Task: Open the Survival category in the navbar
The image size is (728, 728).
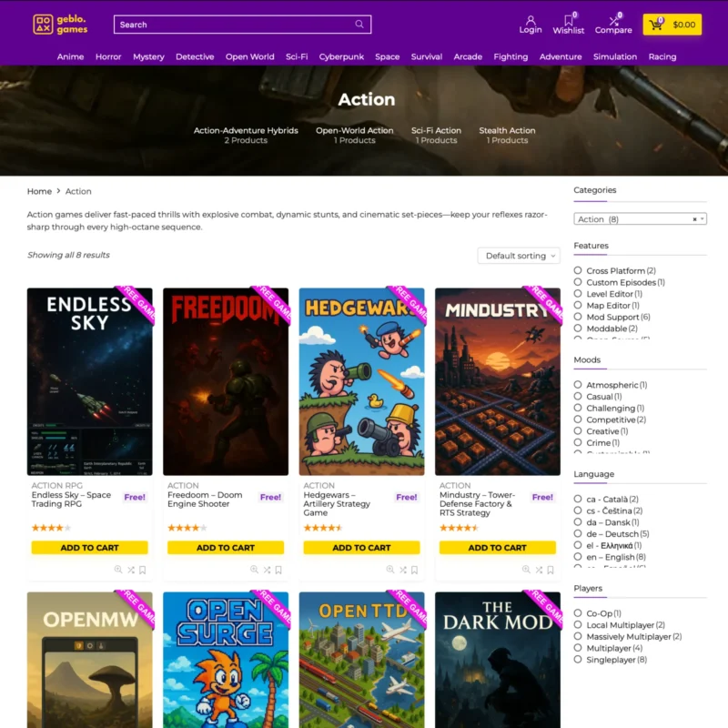Action: click(426, 56)
